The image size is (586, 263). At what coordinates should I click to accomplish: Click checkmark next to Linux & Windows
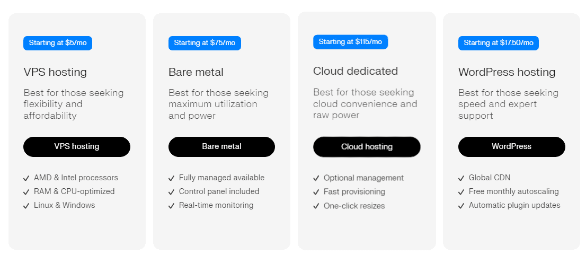pos(26,206)
